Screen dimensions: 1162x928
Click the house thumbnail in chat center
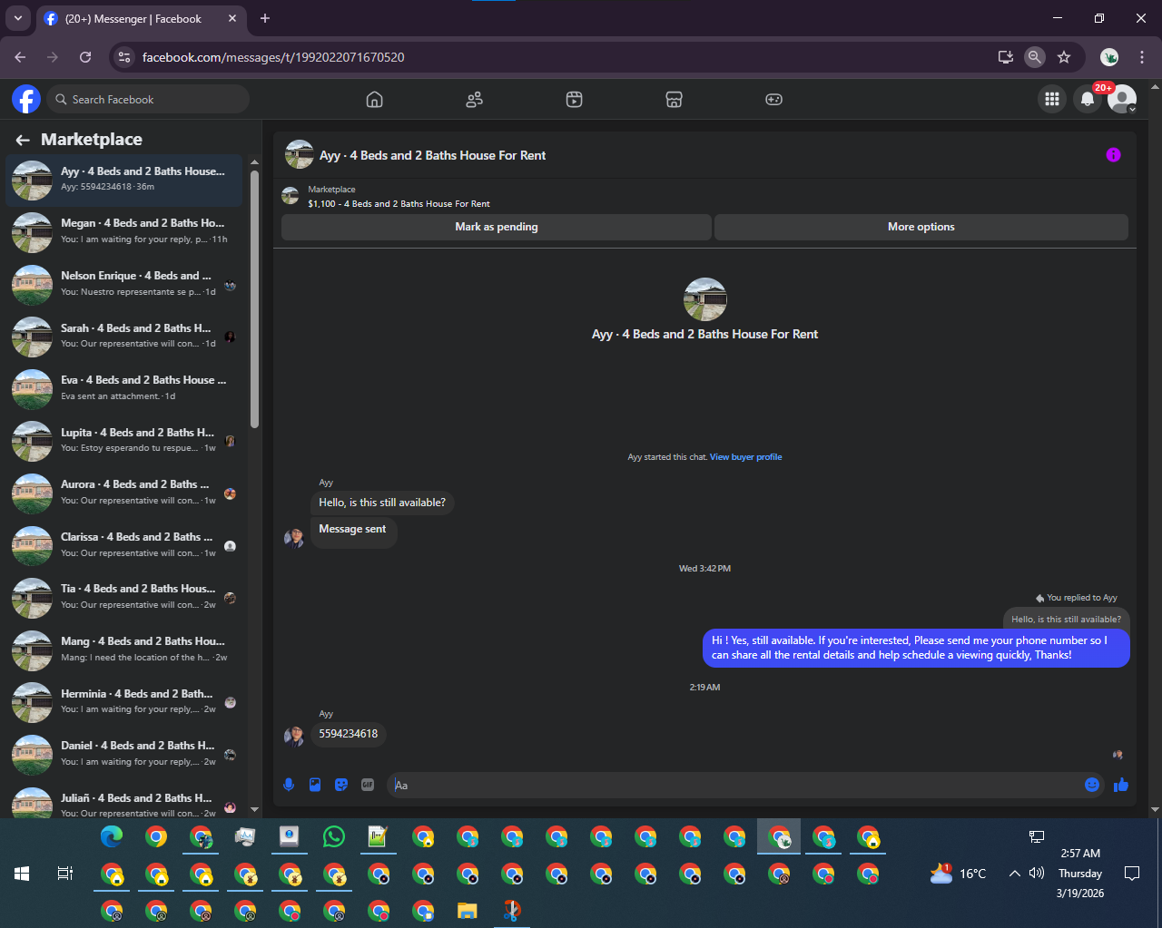pos(704,299)
